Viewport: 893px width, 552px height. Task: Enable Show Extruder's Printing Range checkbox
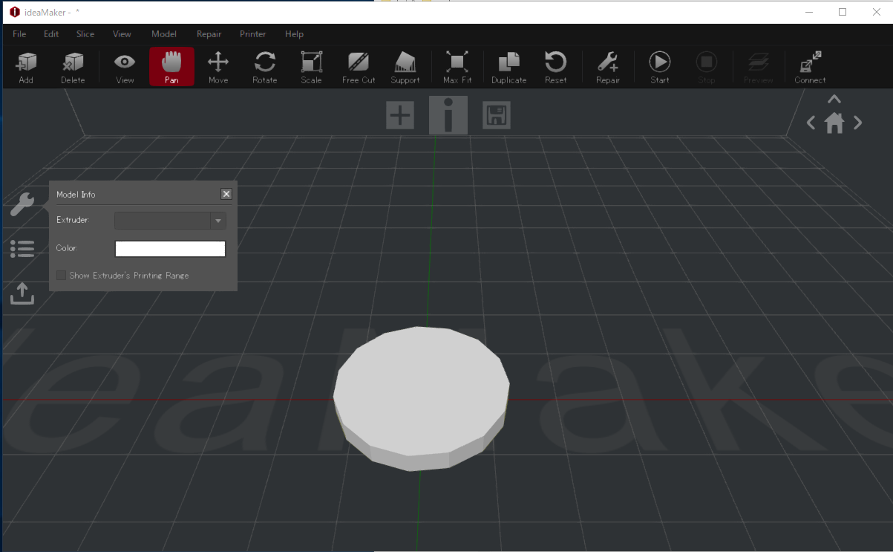pyautogui.click(x=62, y=276)
